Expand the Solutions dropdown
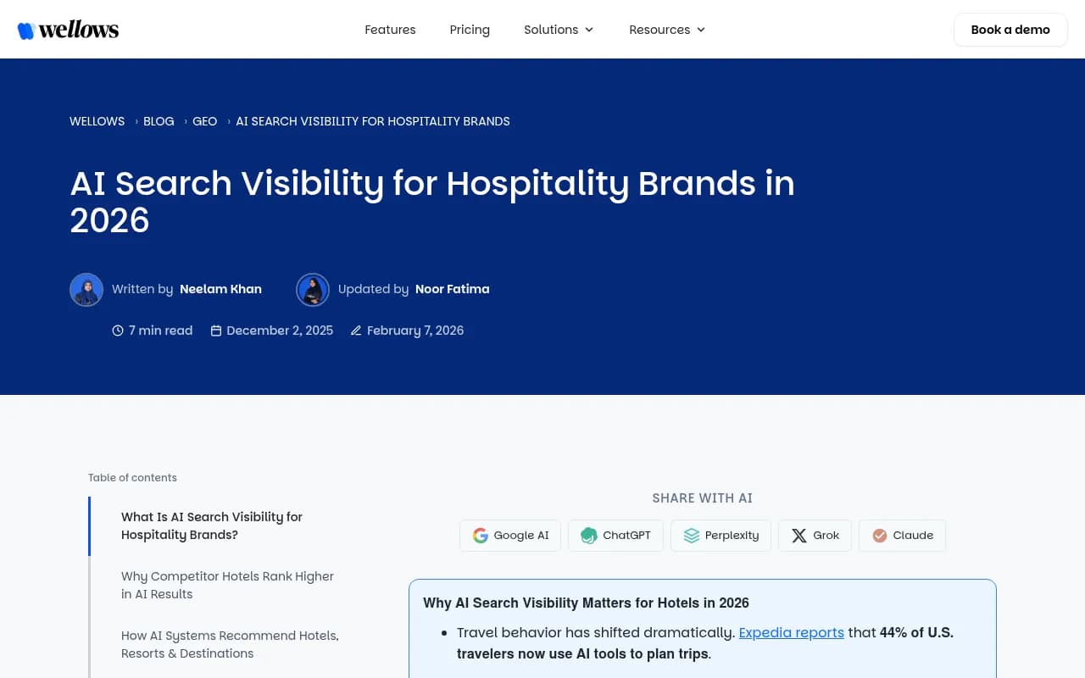The image size is (1085, 678). click(x=559, y=30)
